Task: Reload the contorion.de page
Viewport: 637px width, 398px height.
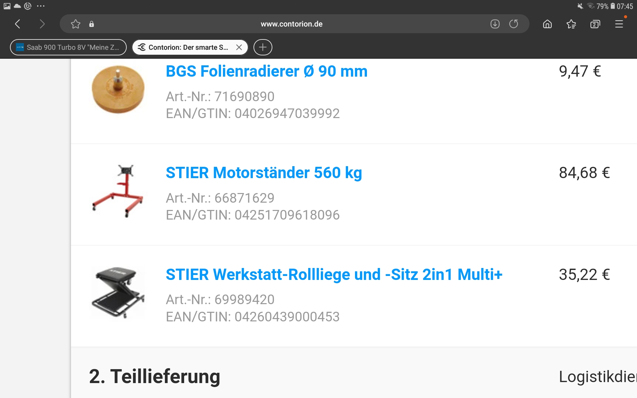Action: click(x=514, y=24)
